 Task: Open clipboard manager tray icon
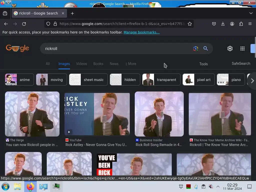pos(203,186)
